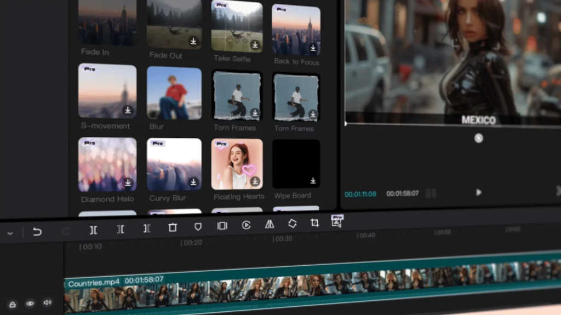This screenshot has height=315, width=561.
Task: Click the Floating Hearts label
Action: pyautogui.click(x=239, y=196)
